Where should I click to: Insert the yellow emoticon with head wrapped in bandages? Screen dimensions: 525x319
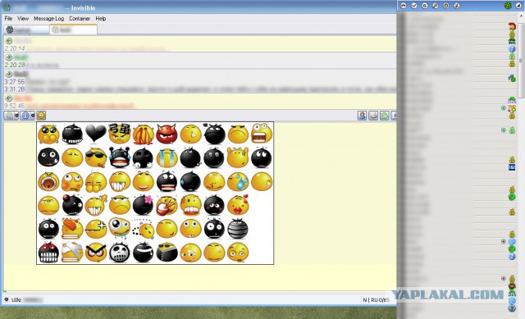tap(72, 253)
